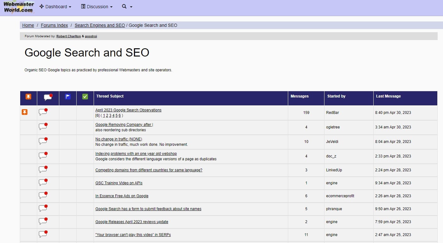Click new-message bubble for browser can't play video
443x243 pixels.
click(43, 234)
